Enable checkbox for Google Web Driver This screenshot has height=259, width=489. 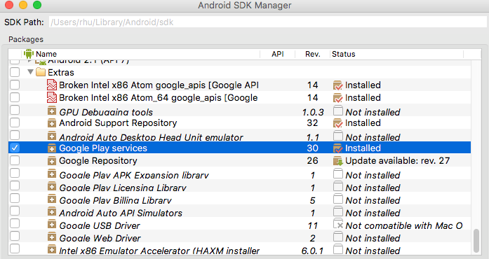click(15, 236)
